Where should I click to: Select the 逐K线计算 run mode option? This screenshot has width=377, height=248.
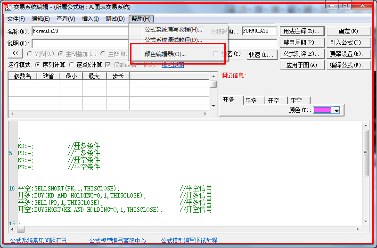pos(72,65)
